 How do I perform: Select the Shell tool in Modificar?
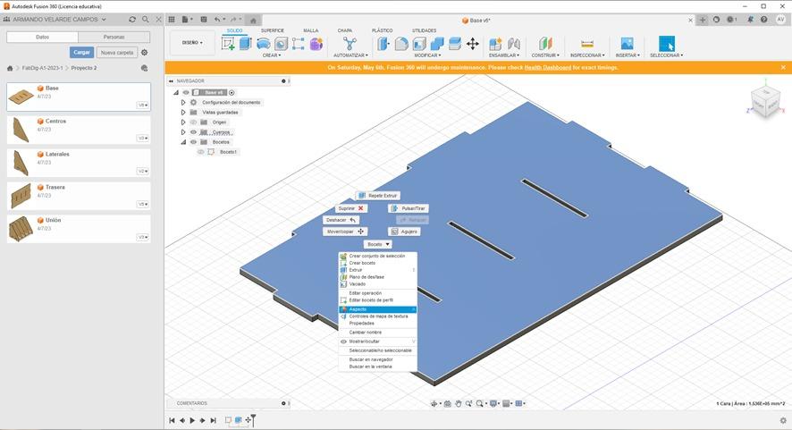point(419,44)
